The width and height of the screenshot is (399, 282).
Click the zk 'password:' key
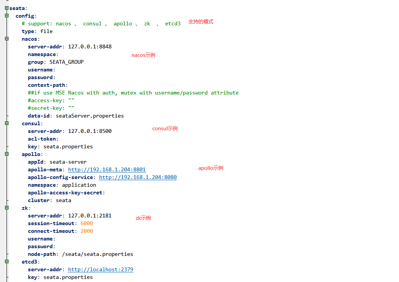[x=42, y=246]
